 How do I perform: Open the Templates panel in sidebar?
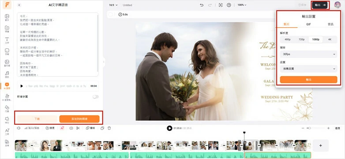pyautogui.click(x=7, y=18)
